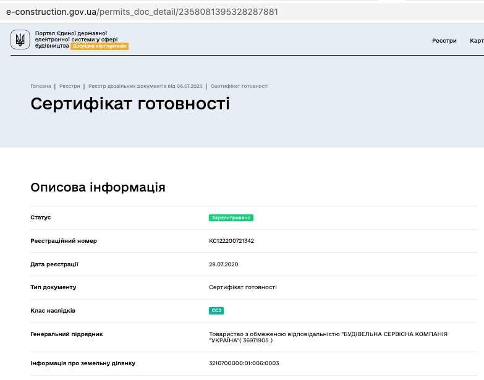Click the 'Сертифікат готовності' page heading
This screenshot has height=380, width=484.
(130, 103)
